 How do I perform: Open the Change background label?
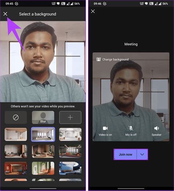(x=115, y=59)
